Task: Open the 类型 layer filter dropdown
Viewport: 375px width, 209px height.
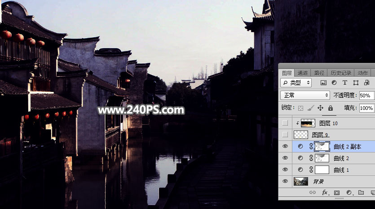Action: coord(296,83)
